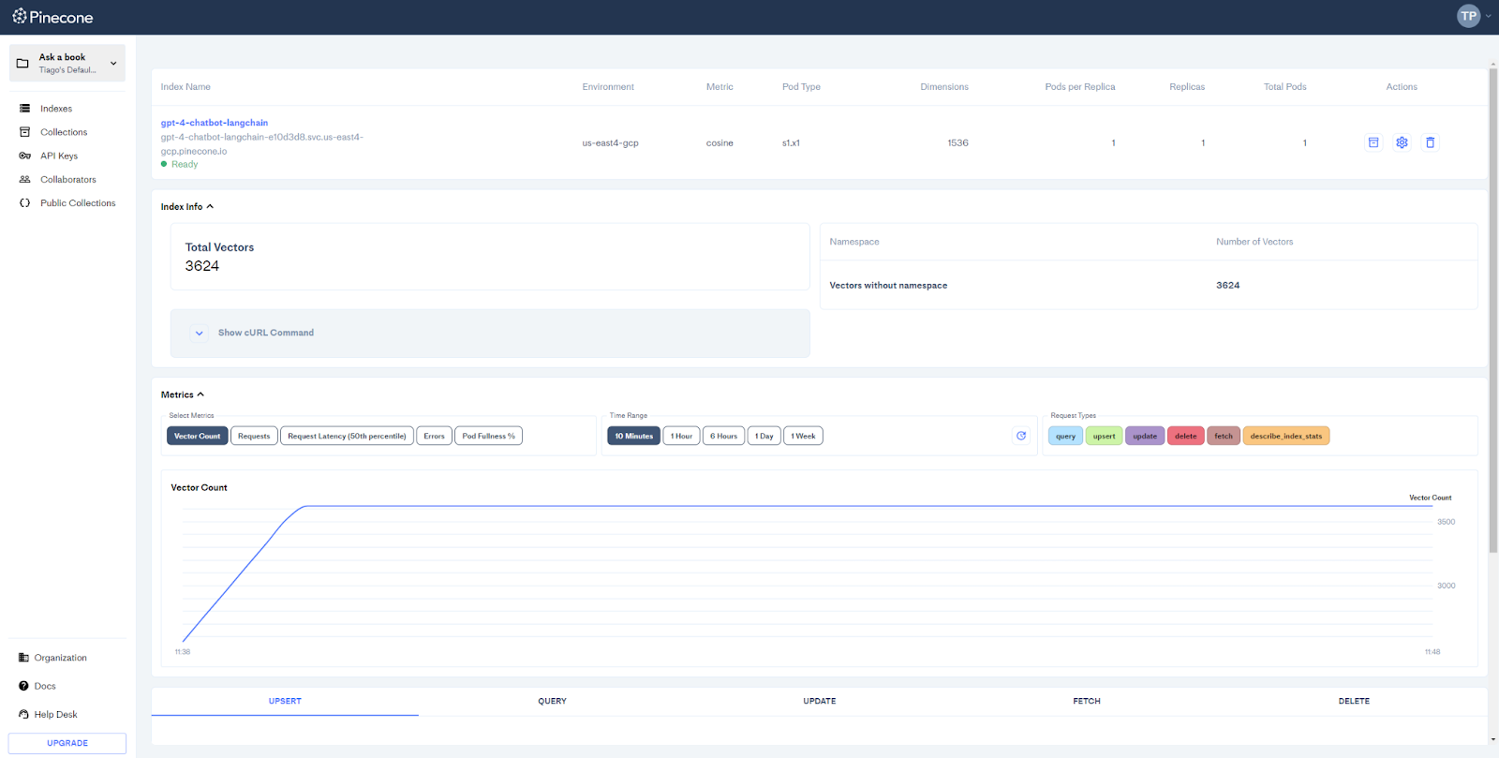Viewport: 1499px width, 758px height.
Task: Toggle the purple update request type chip
Action: pos(1145,436)
